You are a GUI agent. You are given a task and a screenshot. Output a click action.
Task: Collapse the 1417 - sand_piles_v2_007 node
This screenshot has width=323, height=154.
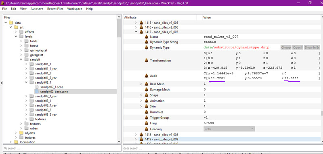click(136, 32)
